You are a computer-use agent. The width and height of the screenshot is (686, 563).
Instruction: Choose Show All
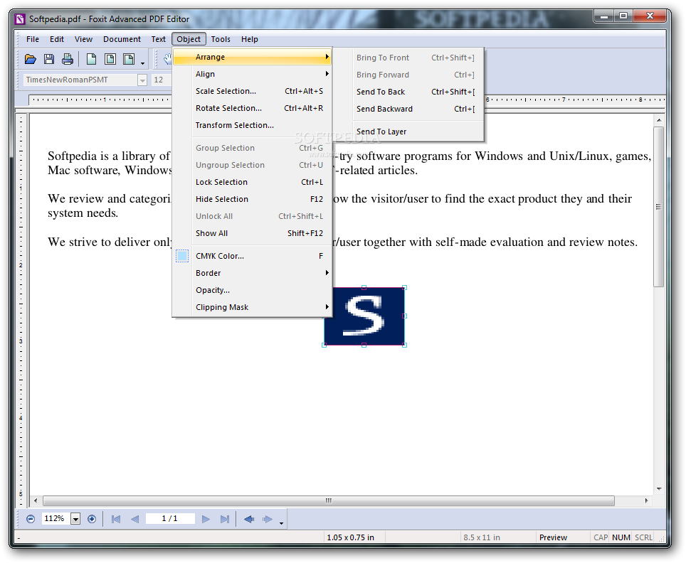pos(252,233)
